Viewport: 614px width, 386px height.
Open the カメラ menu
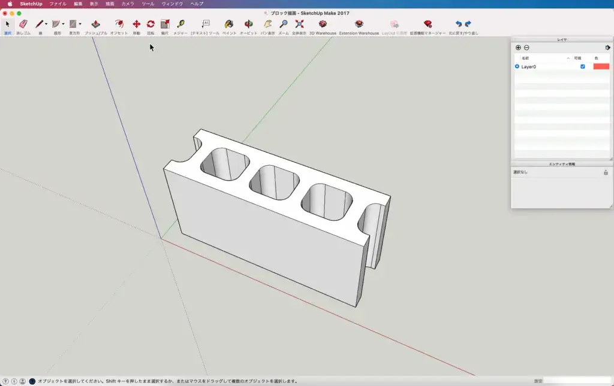[128, 4]
